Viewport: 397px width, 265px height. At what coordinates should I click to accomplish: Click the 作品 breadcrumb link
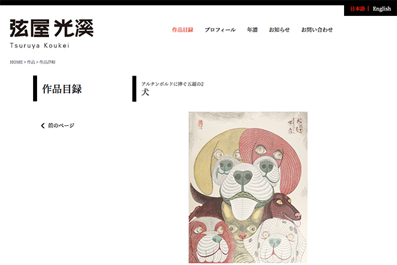(31, 62)
